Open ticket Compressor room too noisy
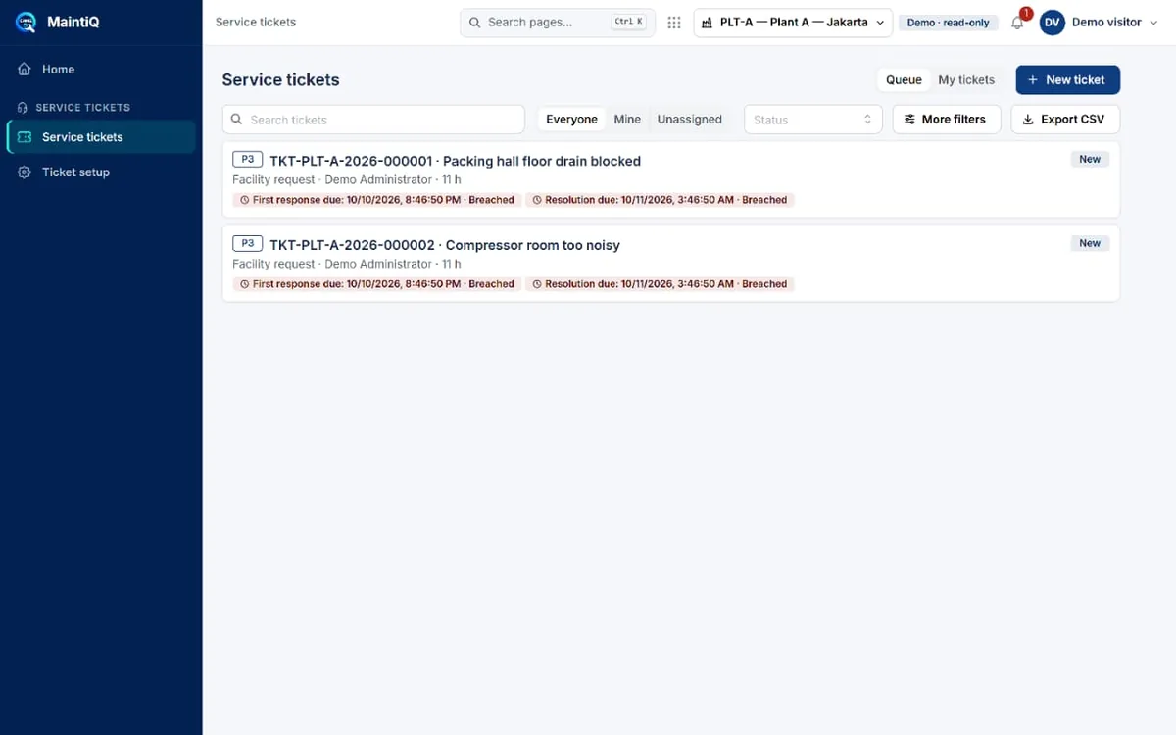The width and height of the screenshot is (1176, 735). [670, 264]
